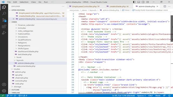The width and height of the screenshot is (173, 97).
Task: Change CRLF end of line sequence
Action: point(150,96)
